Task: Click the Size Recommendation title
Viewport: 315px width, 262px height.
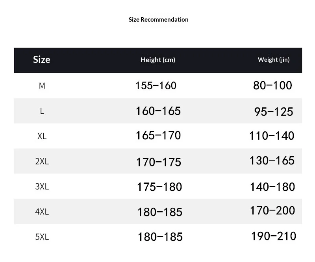Action: coord(158,20)
